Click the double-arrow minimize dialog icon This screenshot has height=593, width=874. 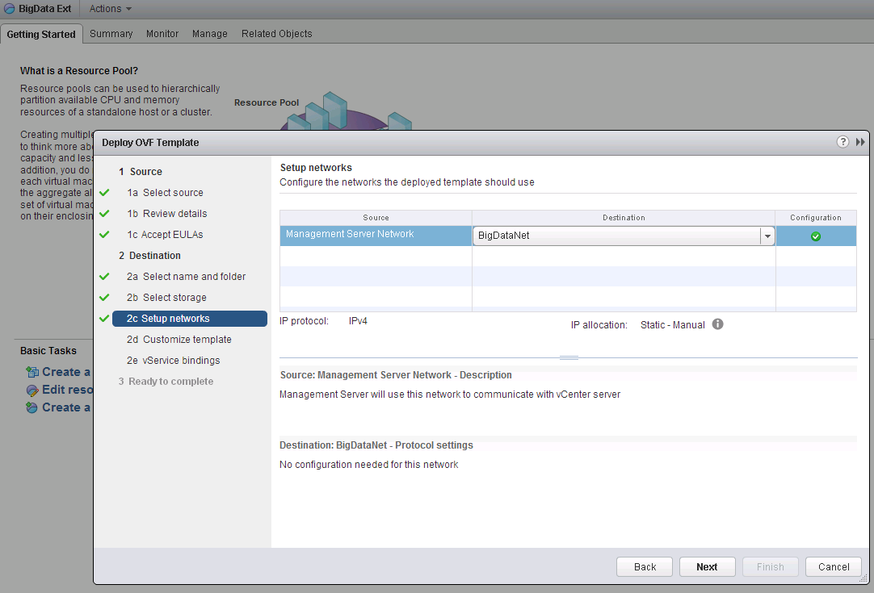(860, 142)
